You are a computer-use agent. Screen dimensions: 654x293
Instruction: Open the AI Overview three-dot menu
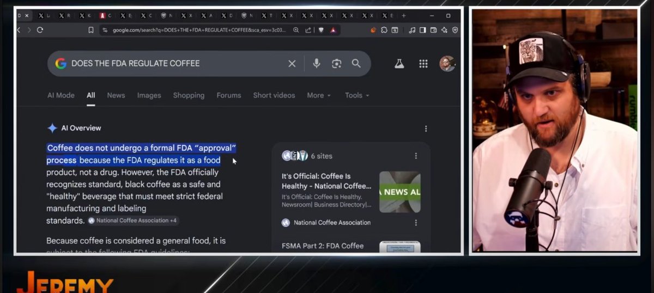[426, 129]
